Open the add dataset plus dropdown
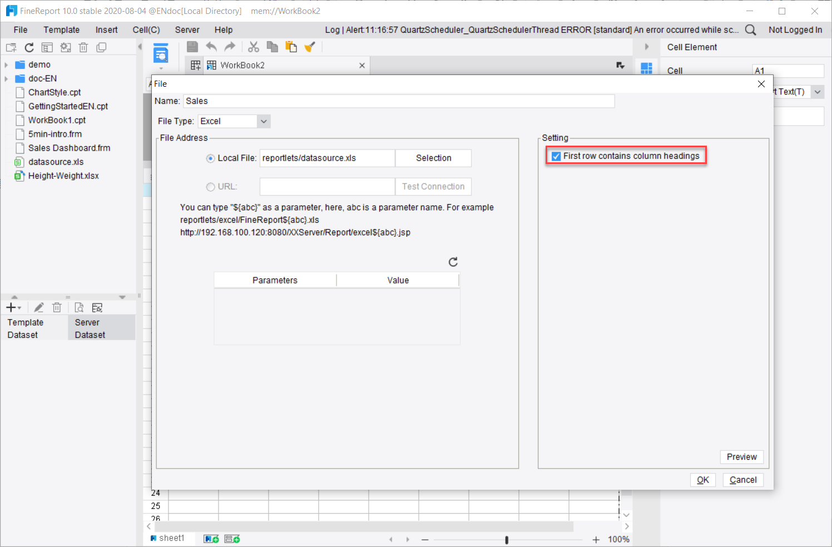 [13, 308]
